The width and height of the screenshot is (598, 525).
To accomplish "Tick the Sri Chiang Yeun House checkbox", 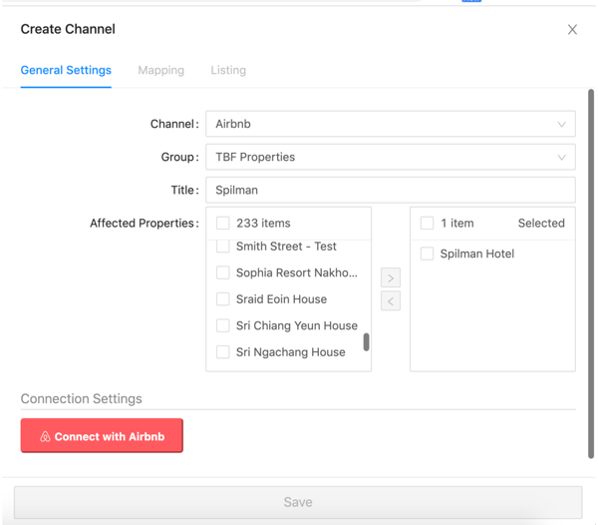I will click(x=222, y=325).
